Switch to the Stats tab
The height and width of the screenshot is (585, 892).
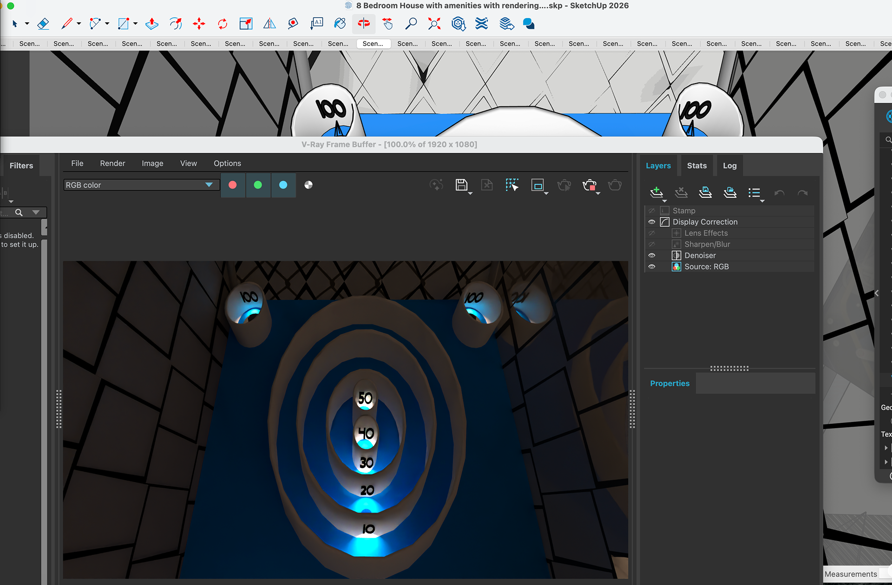point(696,166)
